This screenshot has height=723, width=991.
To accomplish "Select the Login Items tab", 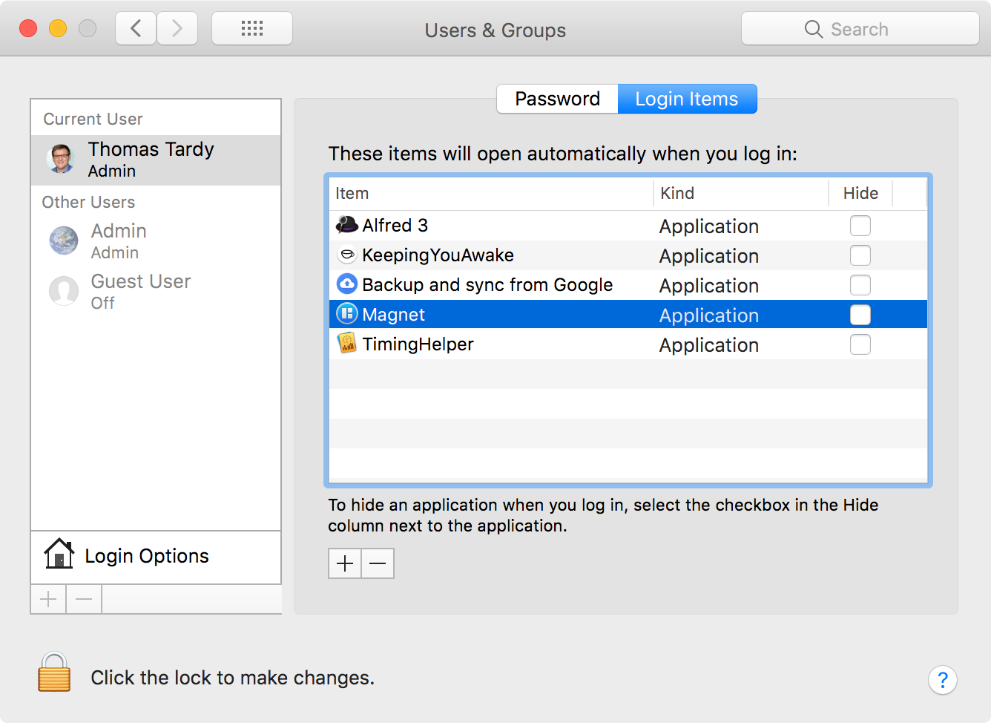I will tap(687, 99).
